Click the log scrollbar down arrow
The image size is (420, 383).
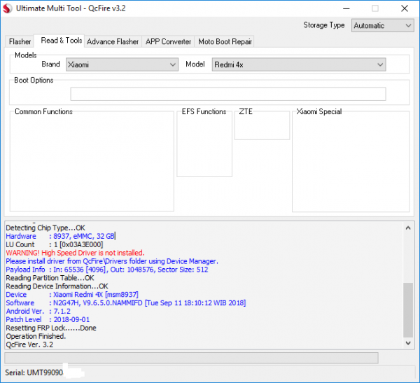pyautogui.click(x=408, y=343)
